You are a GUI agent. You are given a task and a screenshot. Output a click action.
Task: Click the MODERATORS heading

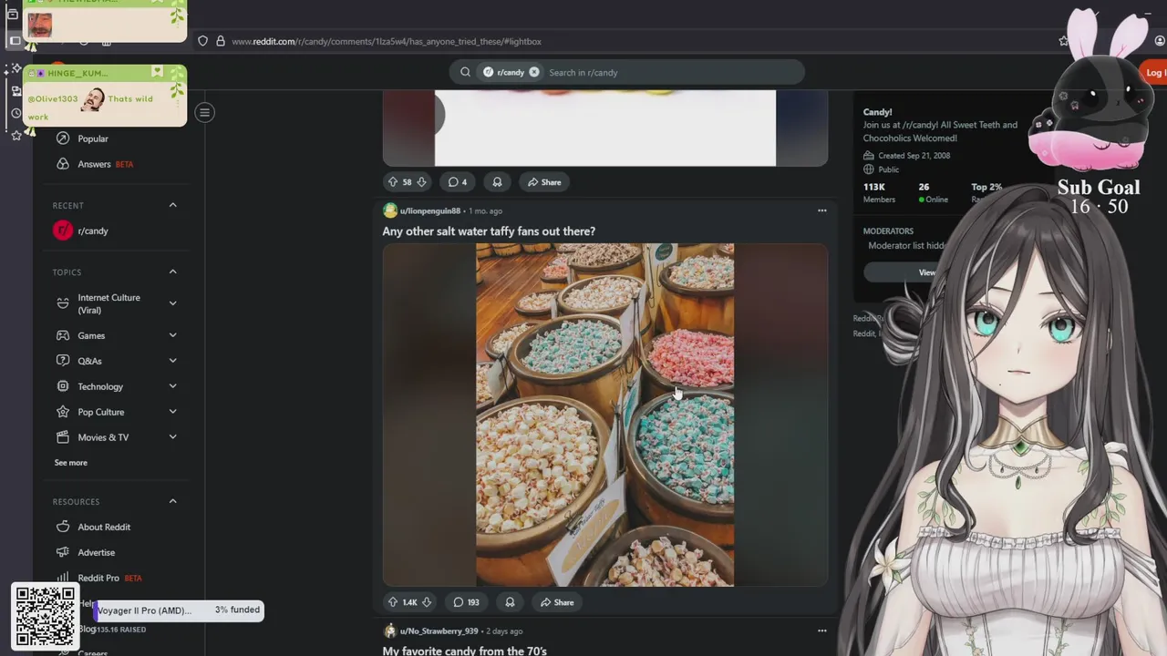click(x=888, y=231)
